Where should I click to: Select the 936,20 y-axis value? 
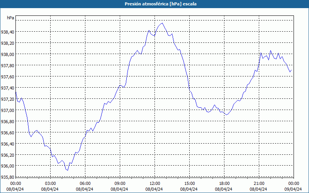[7, 155]
